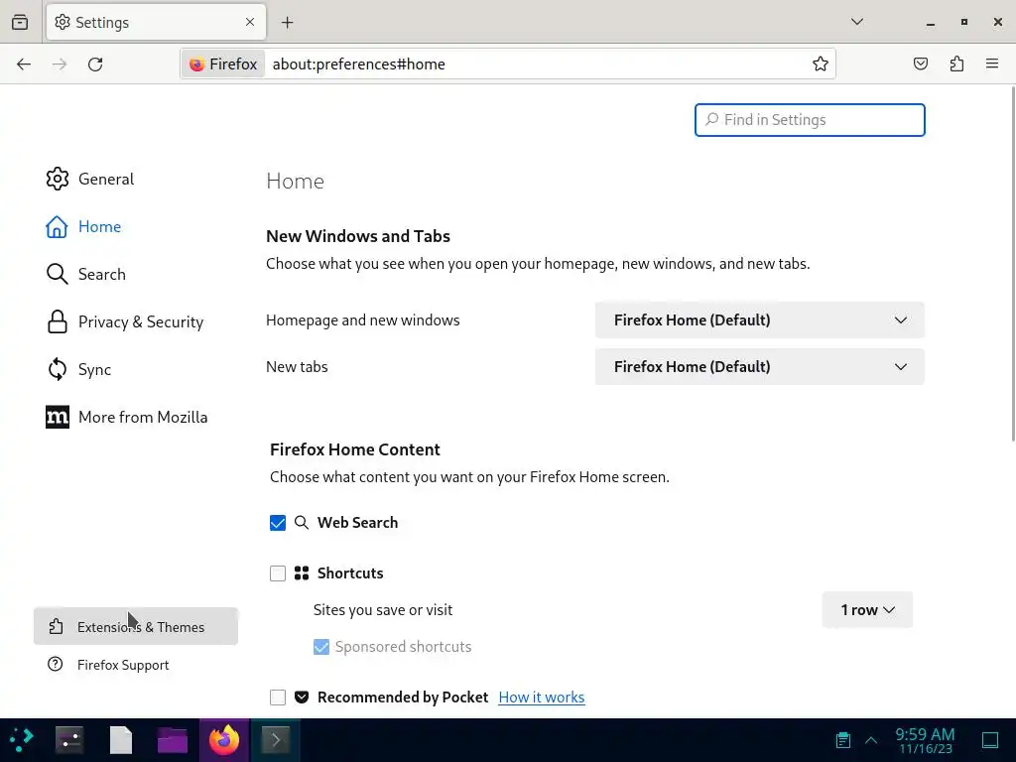Viewport: 1016px width, 762px height.
Task: Open the Firefox View icon
Action: pyautogui.click(x=20, y=22)
